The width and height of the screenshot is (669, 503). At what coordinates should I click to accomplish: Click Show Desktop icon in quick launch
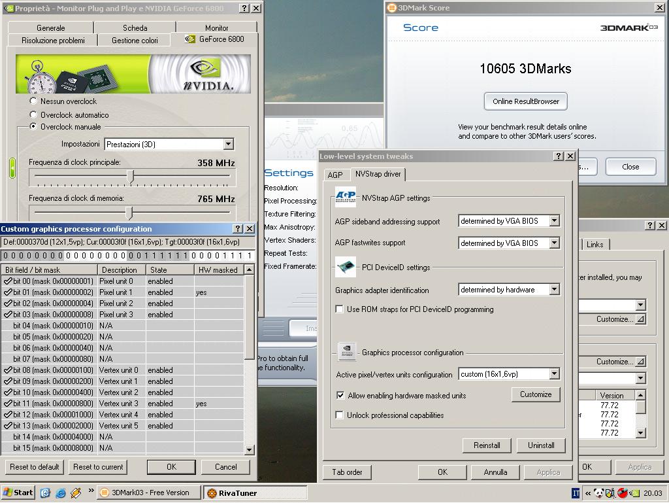coord(46,493)
